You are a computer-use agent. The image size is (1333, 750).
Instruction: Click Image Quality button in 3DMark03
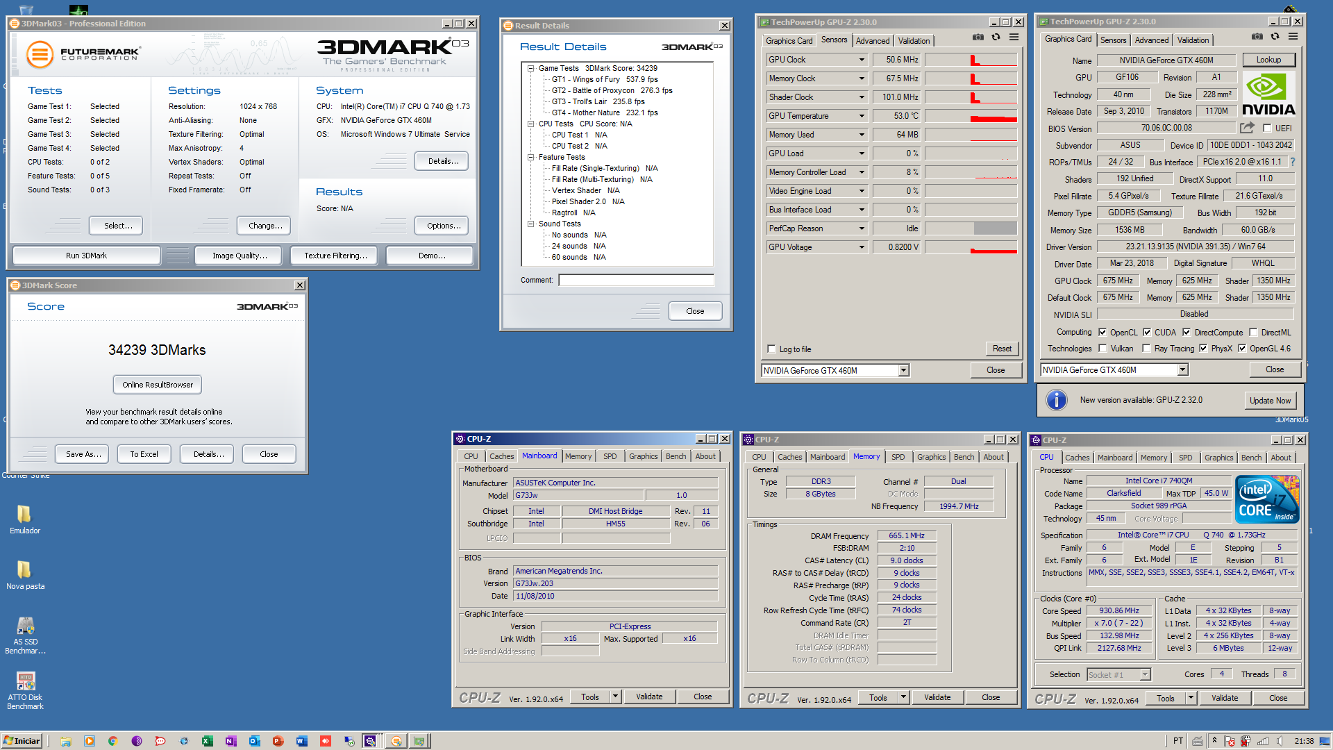point(239,256)
